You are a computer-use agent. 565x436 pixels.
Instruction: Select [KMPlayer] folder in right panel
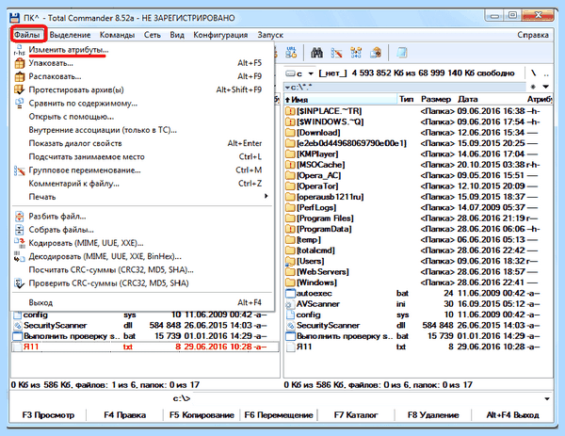pyautogui.click(x=418, y=153)
